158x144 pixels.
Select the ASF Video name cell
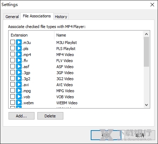65,67
